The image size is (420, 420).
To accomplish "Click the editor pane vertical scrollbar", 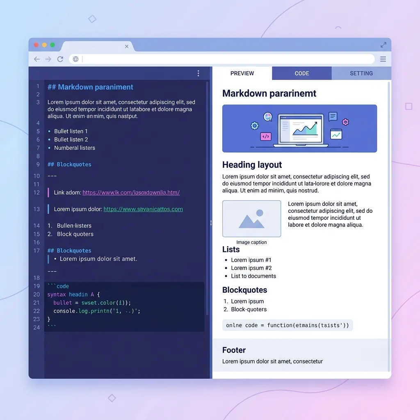I will (207, 198).
